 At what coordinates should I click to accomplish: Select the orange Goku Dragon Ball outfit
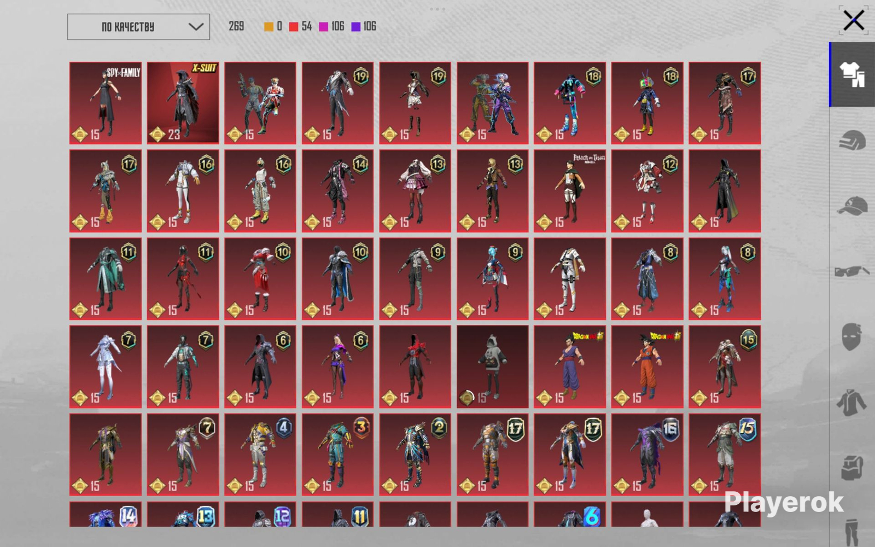647,367
